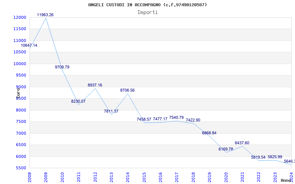This screenshot has width=295, height=184.
Task: Click the value 7811.37
Action: (111, 111)
